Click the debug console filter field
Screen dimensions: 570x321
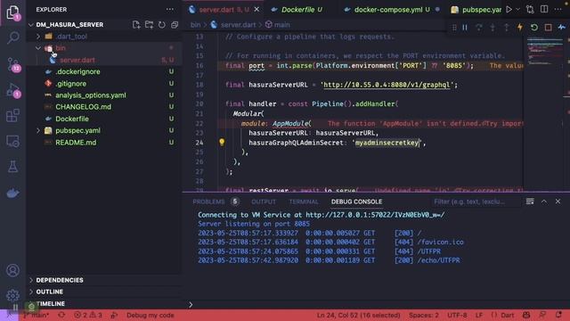pos(475,202)
